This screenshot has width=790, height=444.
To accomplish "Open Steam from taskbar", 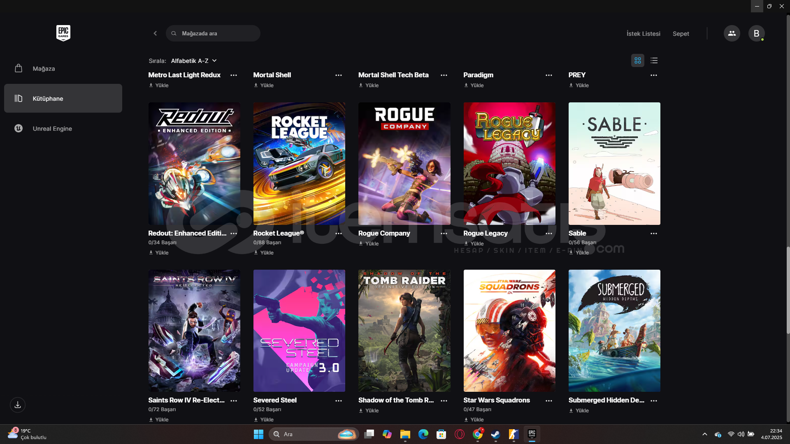I will [x=496, y=434].
